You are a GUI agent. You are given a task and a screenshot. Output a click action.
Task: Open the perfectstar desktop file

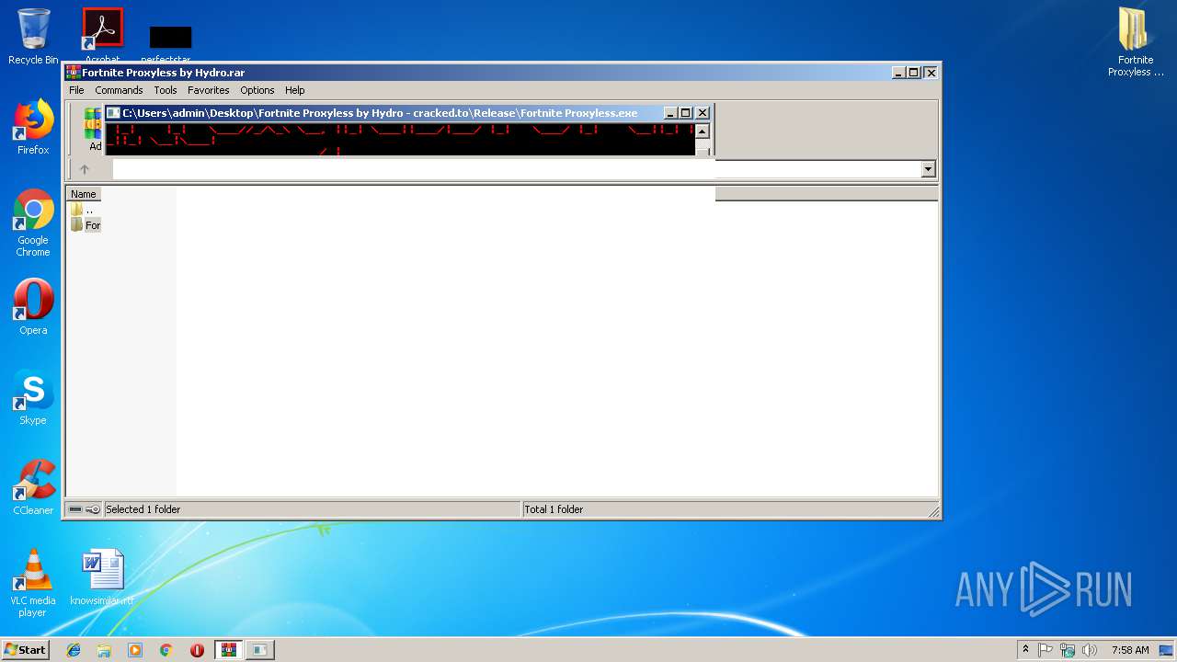pyautogui.click(x=170, y=41)
